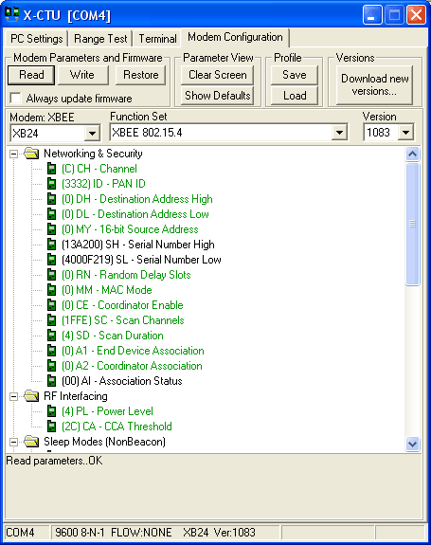431x545 pixels.
Task: Click the scroll up arrow in parameter list
Action: [x=412, y=154]
